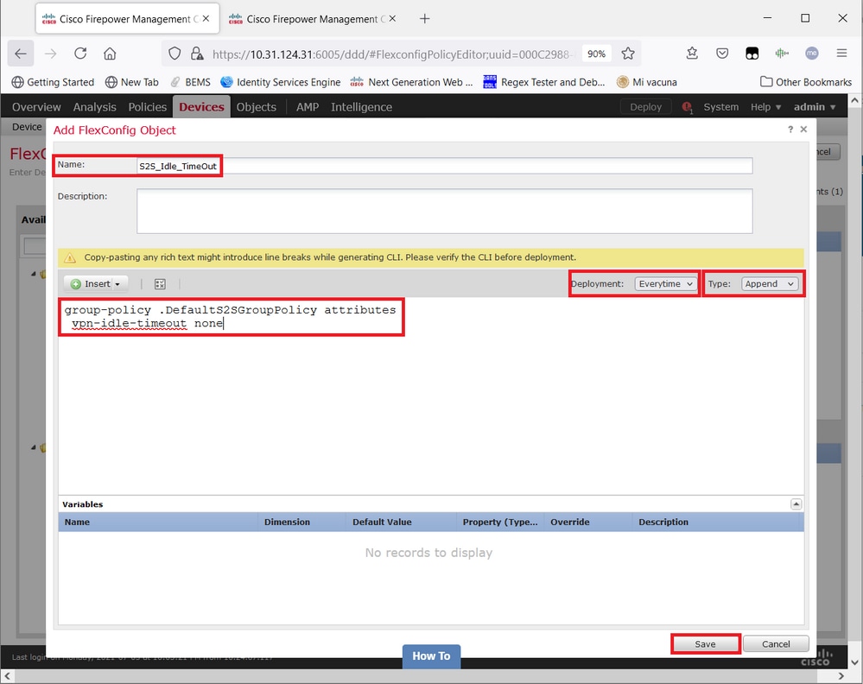The image size is (863, 684).
Task: Open the Deployment Everytime dropdown
Action: pos(666,284)
